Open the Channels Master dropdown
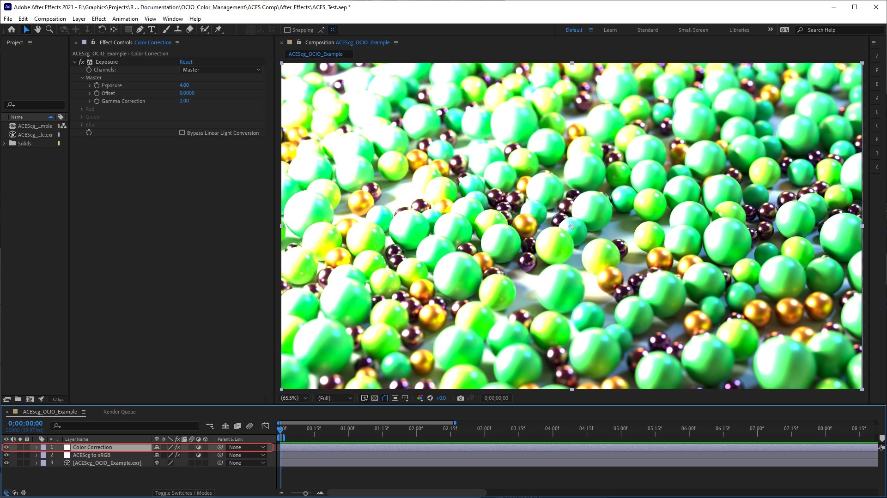This screenshot has height=498, width=887. pyautogui.click(x=221, y=70)
